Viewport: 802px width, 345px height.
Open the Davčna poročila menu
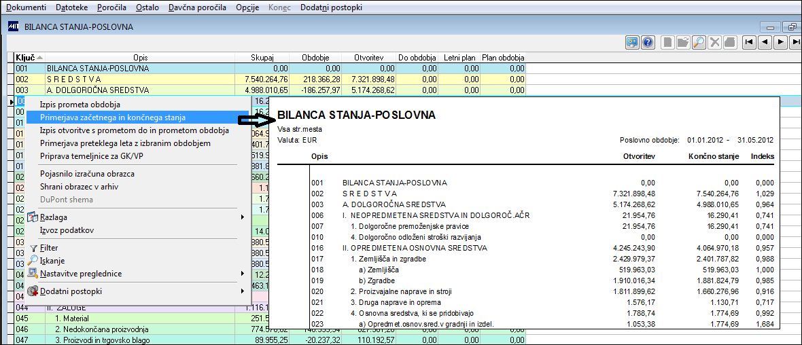(197, 7)
